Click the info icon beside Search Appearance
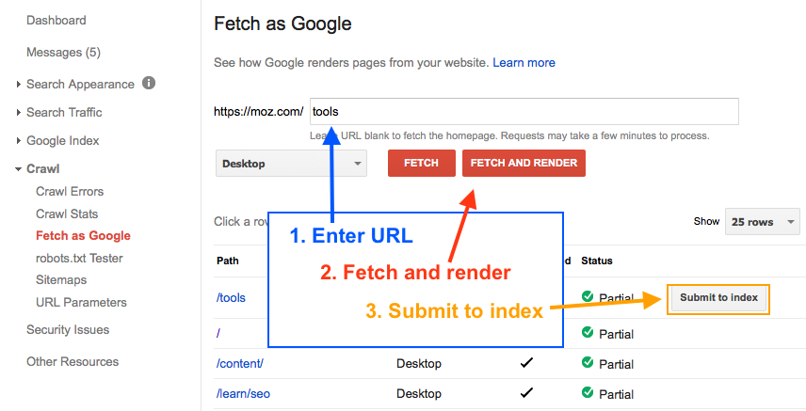The height and width of the screenshot is (411, 806). pyautogui.click(x=149, y=83)
